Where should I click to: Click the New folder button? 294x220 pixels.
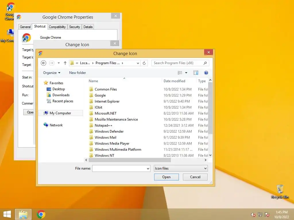click(78, 73)
